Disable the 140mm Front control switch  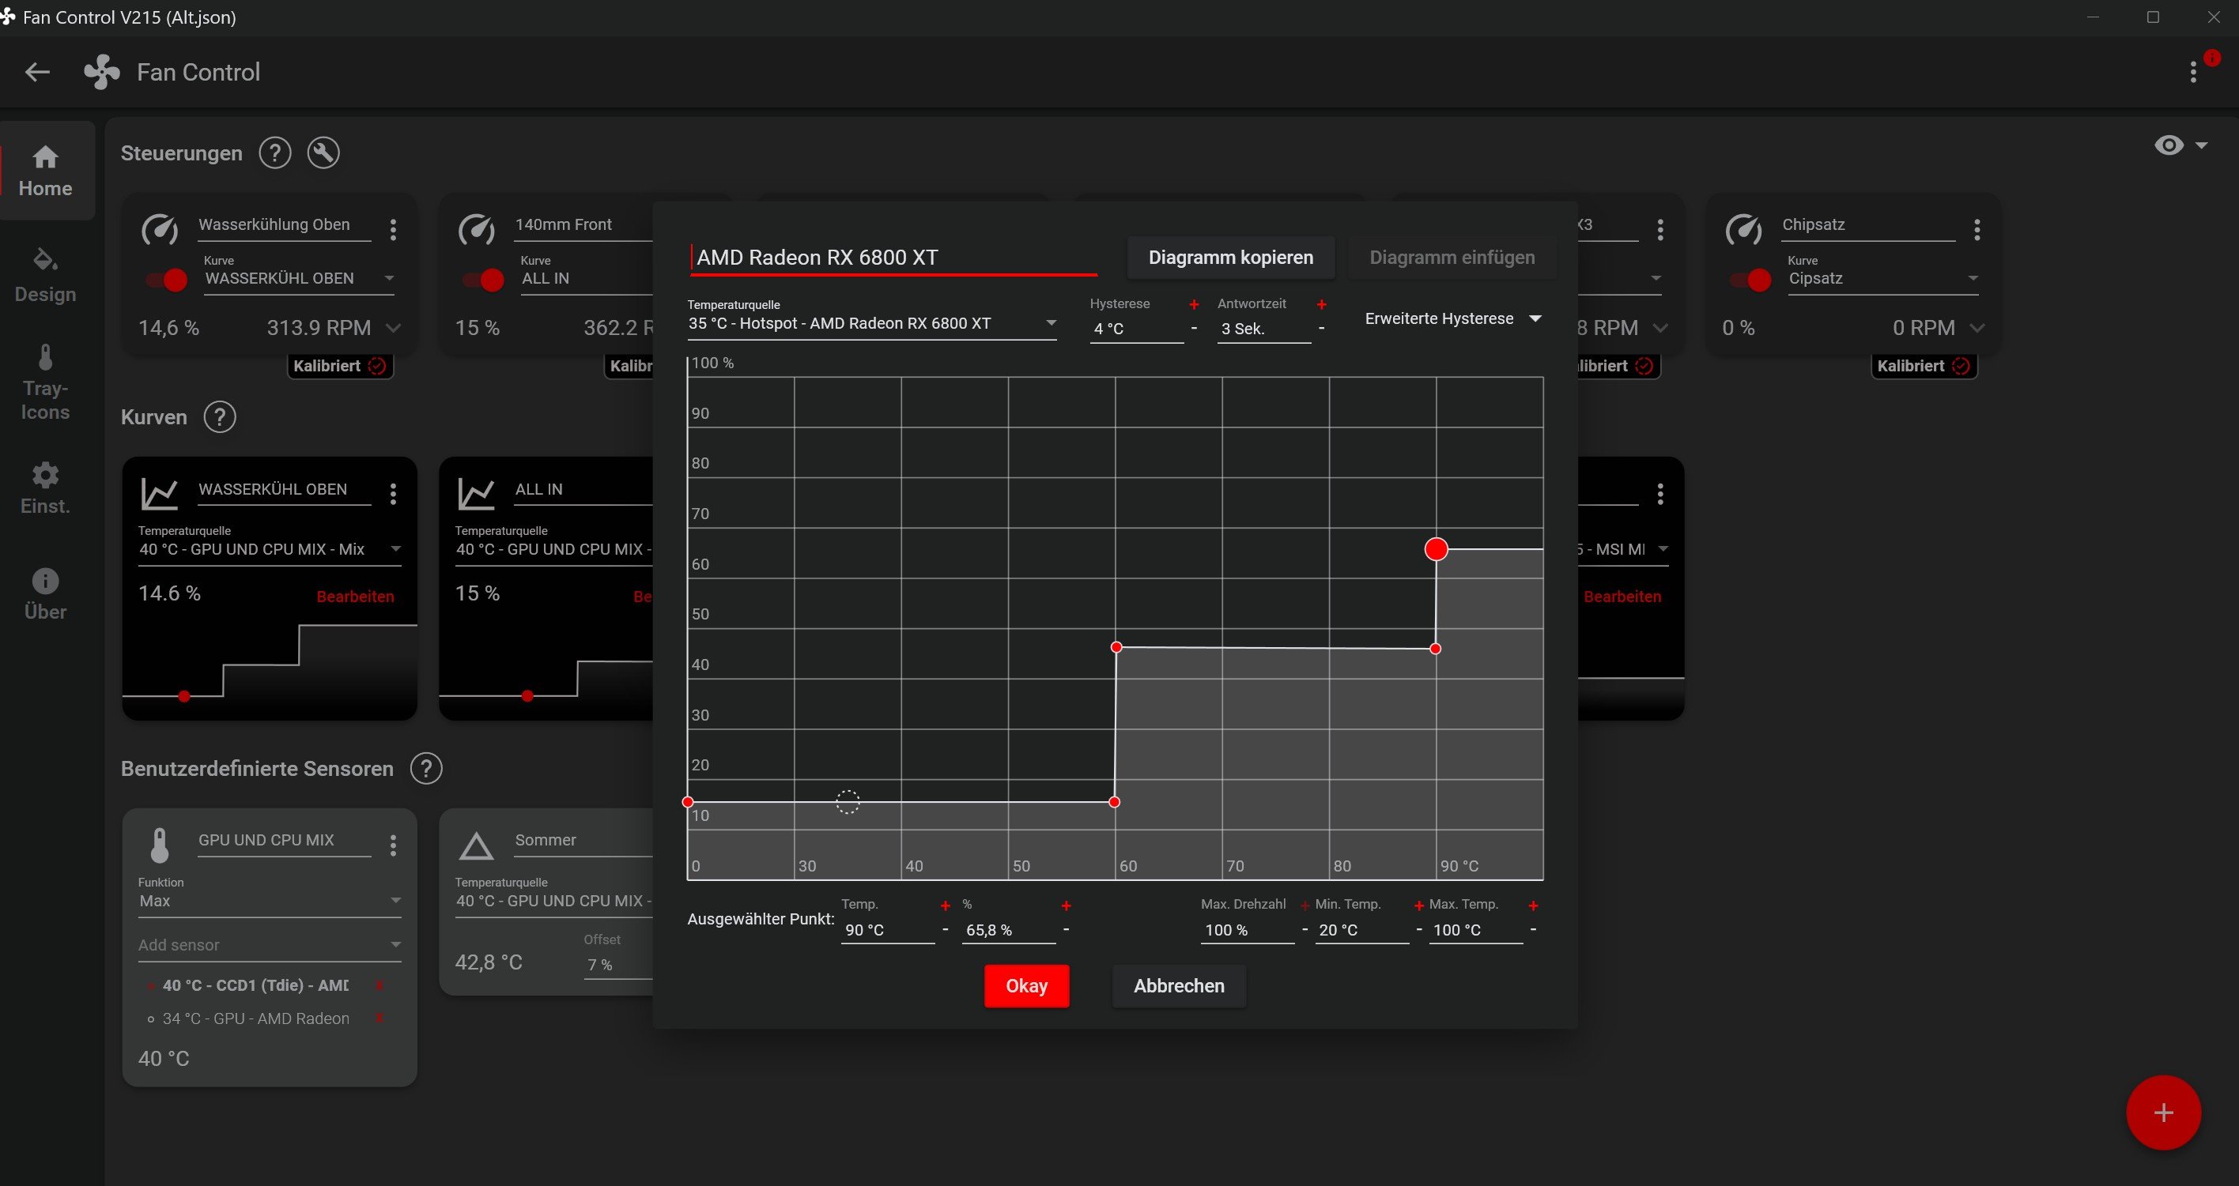[484, 280]
